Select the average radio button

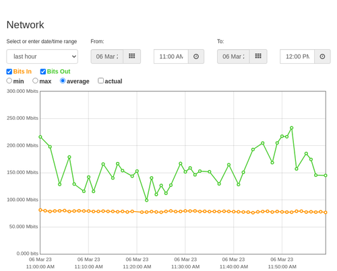pos(63,81)
